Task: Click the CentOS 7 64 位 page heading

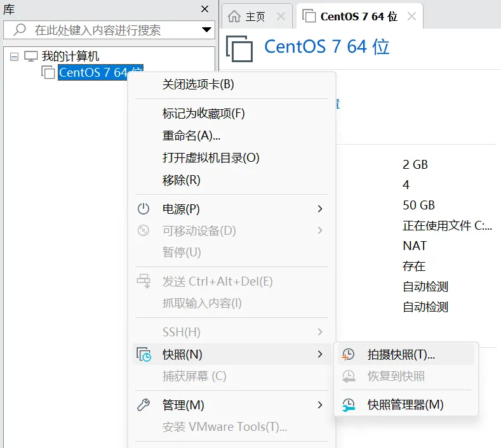Action: pos(326,46)
